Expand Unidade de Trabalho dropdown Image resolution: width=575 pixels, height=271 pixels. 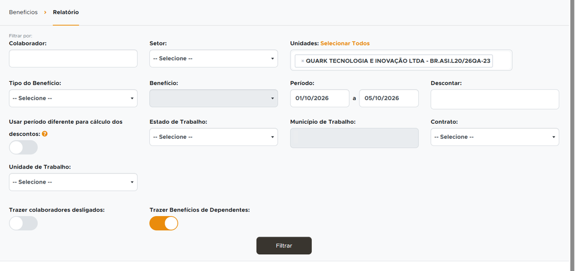coord(73,182)
